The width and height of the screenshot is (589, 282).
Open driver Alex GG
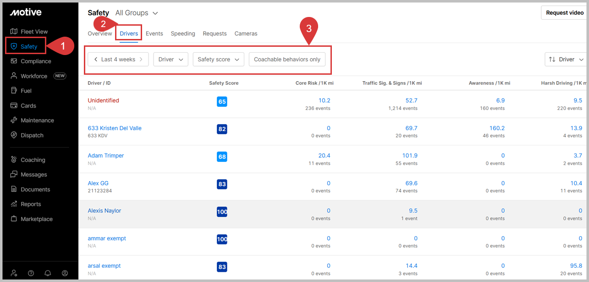tap(98, 183)
